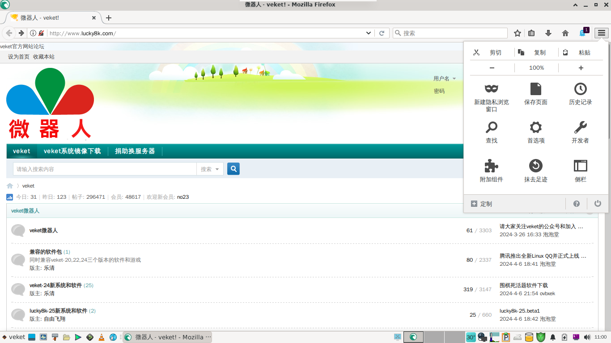This screenshot has height=343, width=611.
Task: Show site information (i) icon
Action: [33, 33]
